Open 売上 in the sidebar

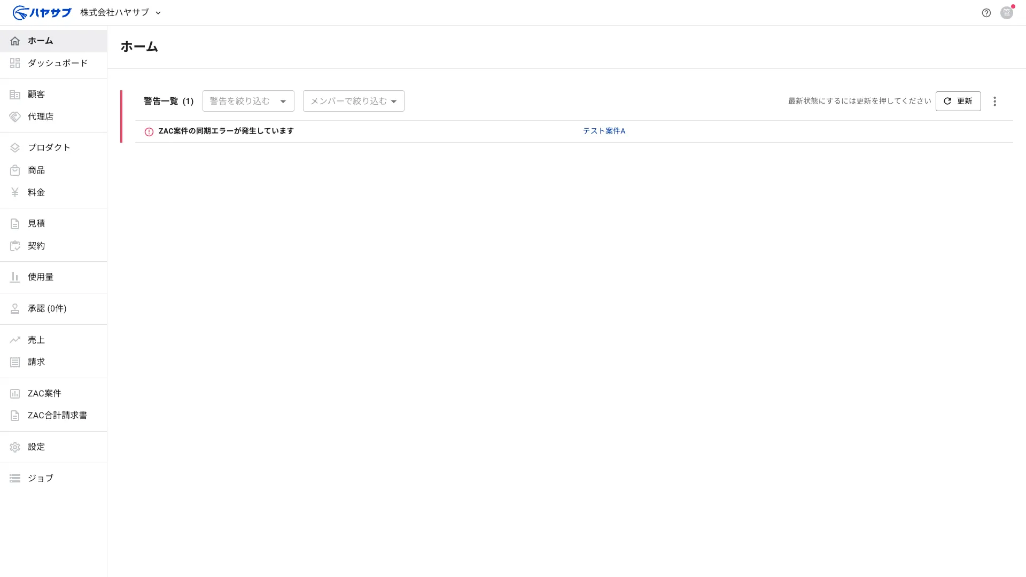[x=53, y=340]
